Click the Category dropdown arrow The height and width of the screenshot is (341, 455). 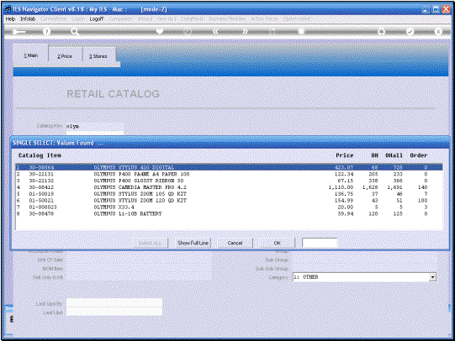pos(432,277)
